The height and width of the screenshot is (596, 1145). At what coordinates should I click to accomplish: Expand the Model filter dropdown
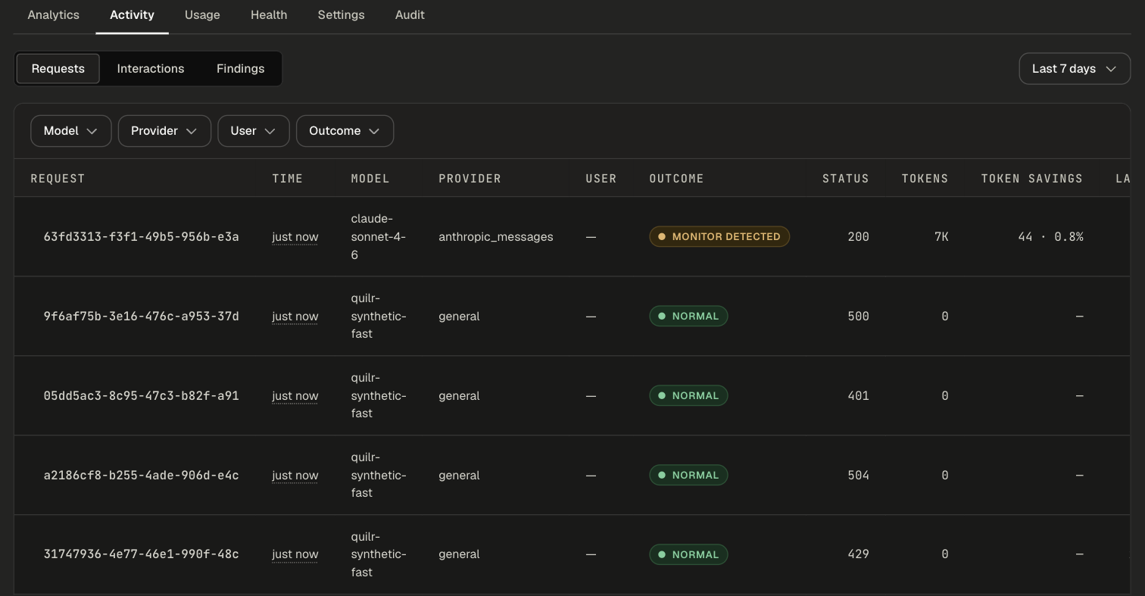pos(71,131)
